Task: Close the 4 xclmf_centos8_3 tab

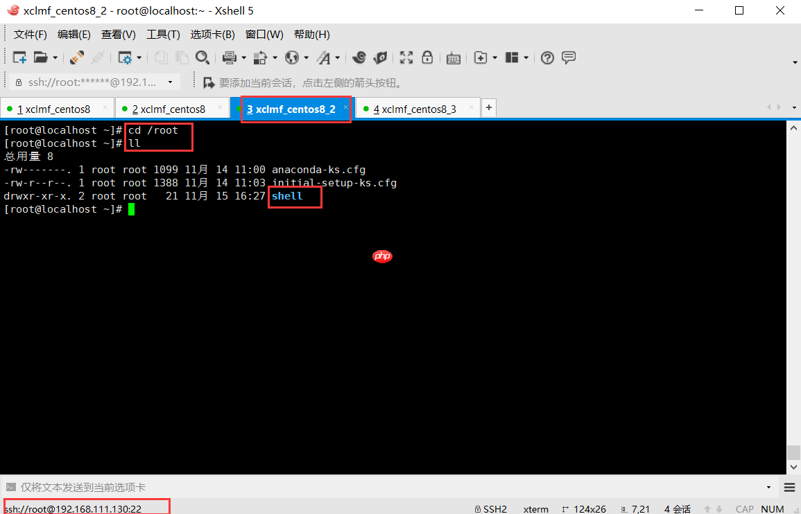Action: click(471, 107)
